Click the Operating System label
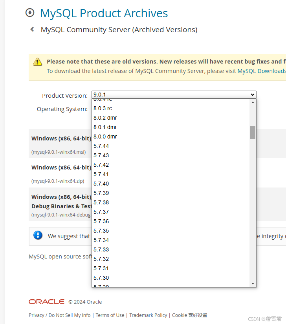Image resolution: width=286 pixels, height=324 pixels. point(62,109)
